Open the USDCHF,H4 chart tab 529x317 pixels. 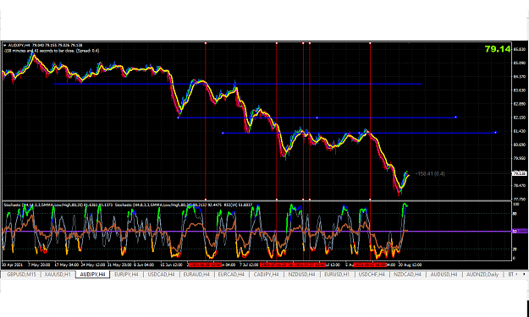[372, 275]
